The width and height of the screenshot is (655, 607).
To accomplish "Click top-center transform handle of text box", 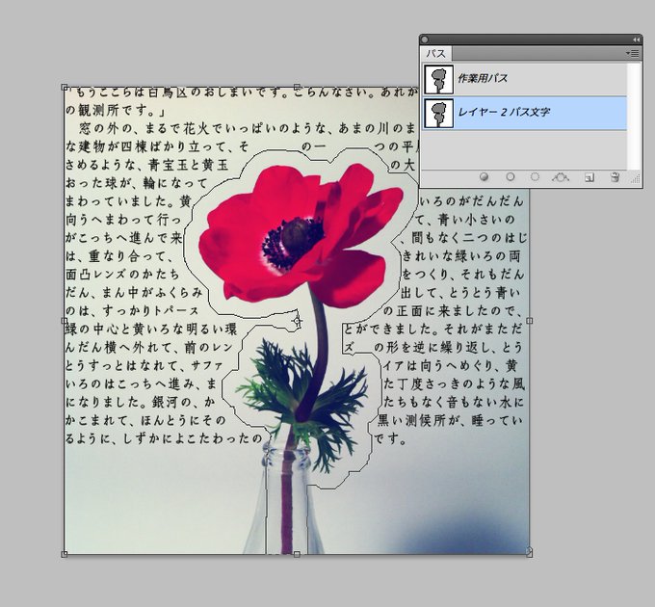I will pos(297,87).
